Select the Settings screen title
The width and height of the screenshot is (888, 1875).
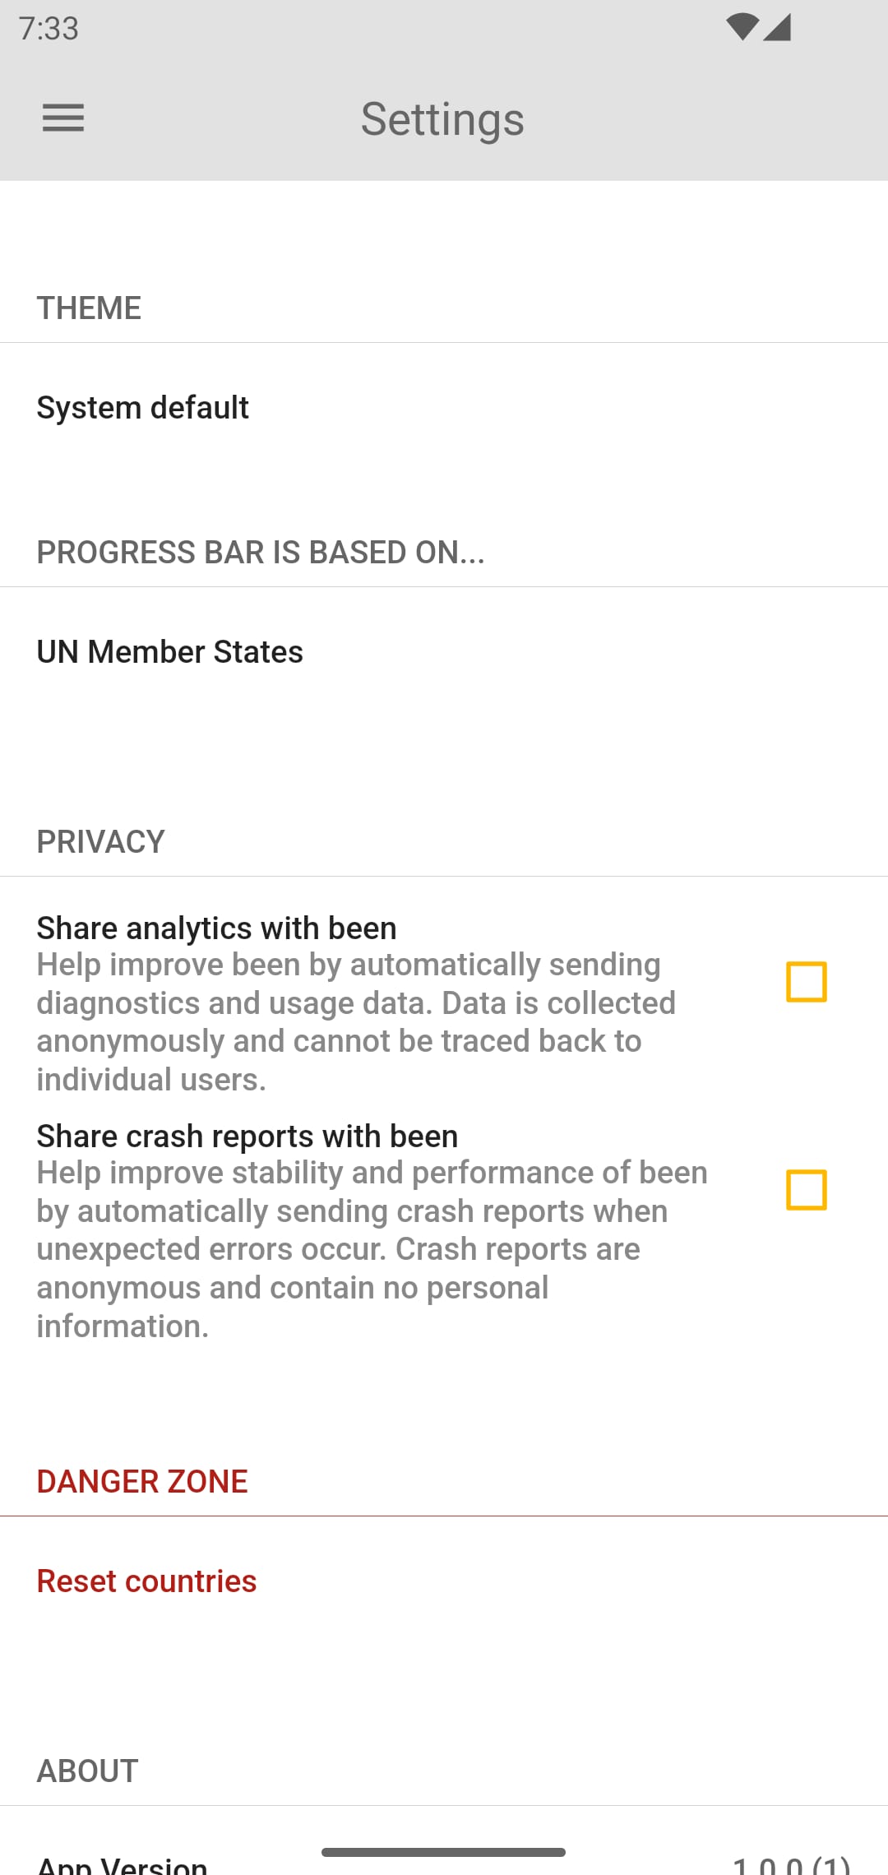coord(442,118)
